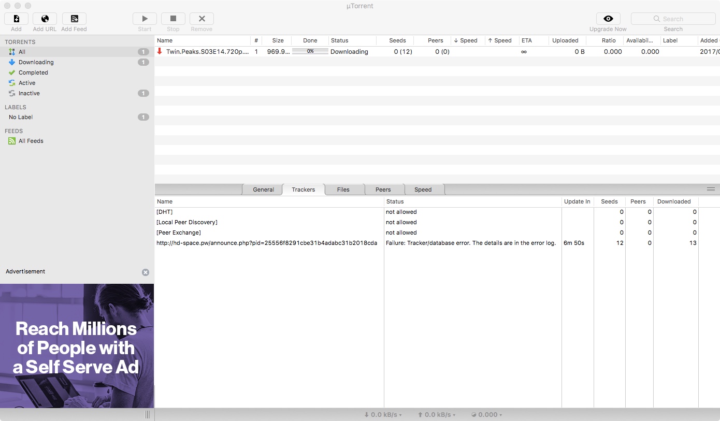Click the Upgrade Now eye icon

608,19
